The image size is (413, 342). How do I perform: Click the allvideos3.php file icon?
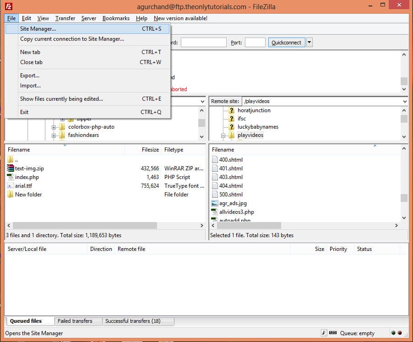(x=215, y=212)
